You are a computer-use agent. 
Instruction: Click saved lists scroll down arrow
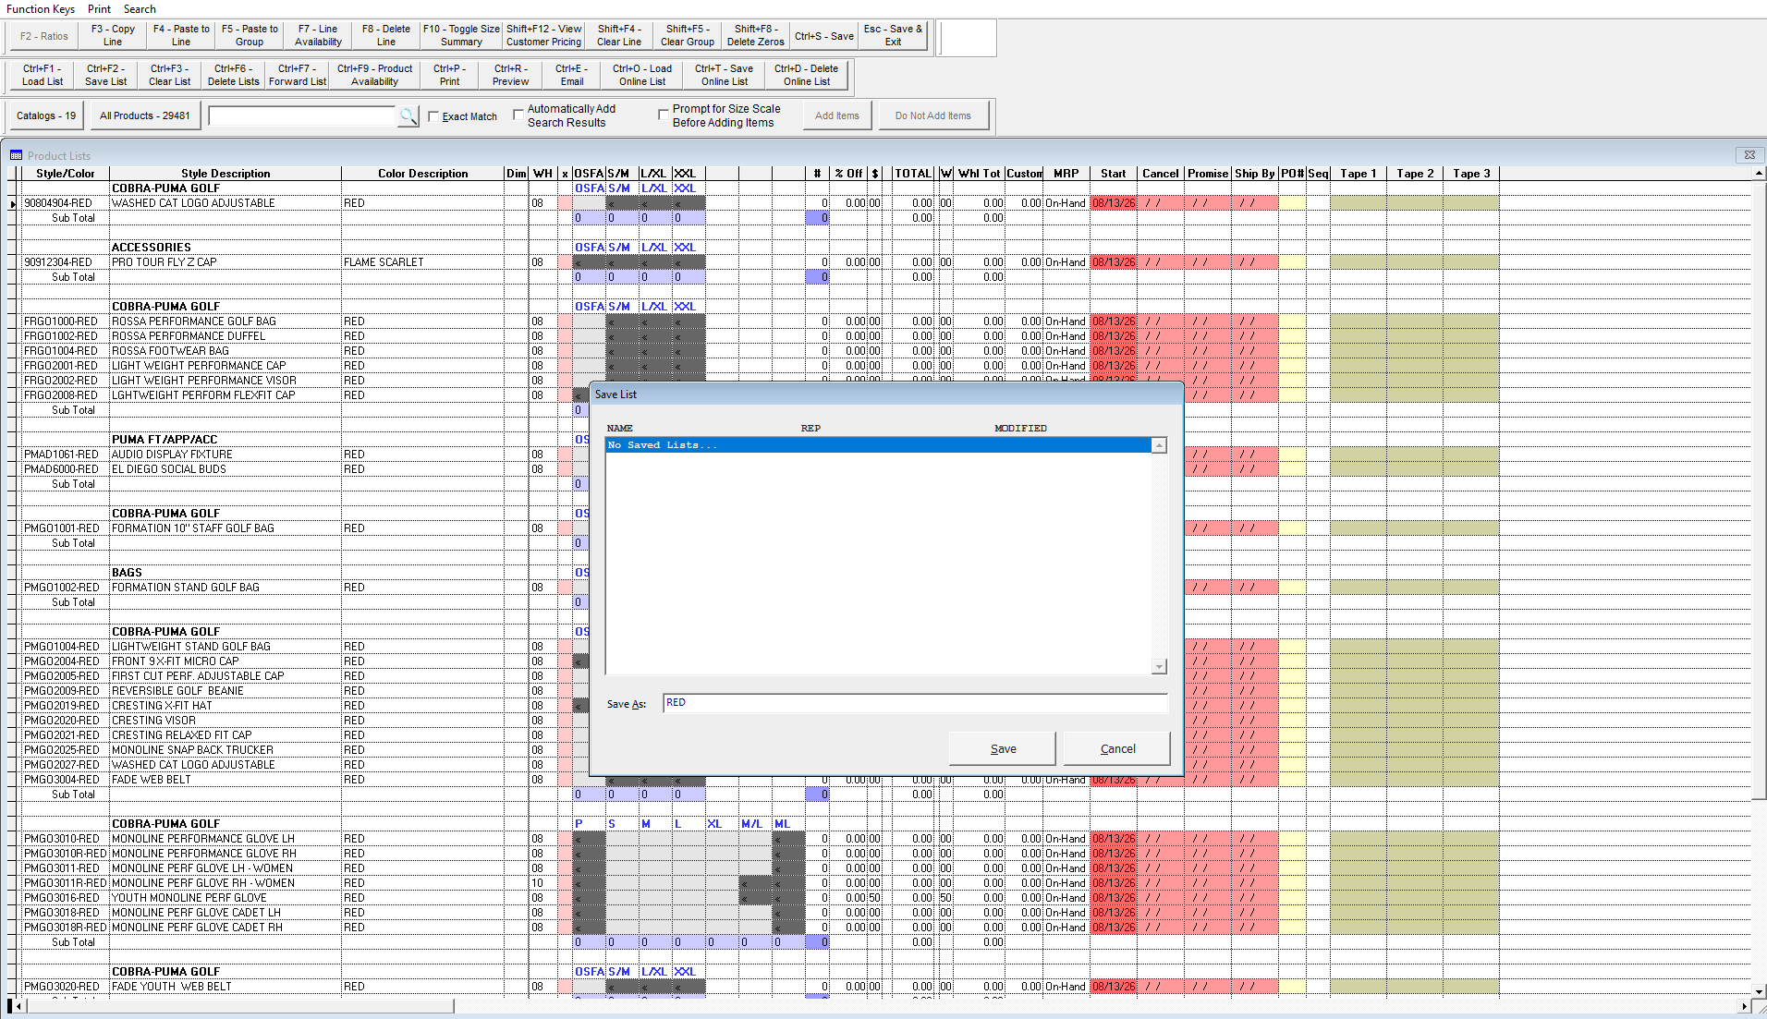(x=1159, y=666)
